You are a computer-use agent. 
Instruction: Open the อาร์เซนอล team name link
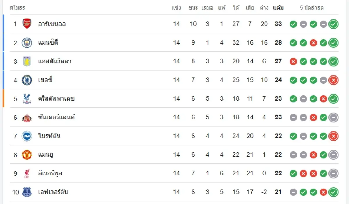tap(52, 24)
